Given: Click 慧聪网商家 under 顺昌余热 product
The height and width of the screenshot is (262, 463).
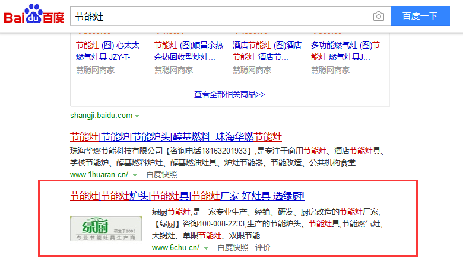Looking at the screenshot, I should [x=173, y=70].
